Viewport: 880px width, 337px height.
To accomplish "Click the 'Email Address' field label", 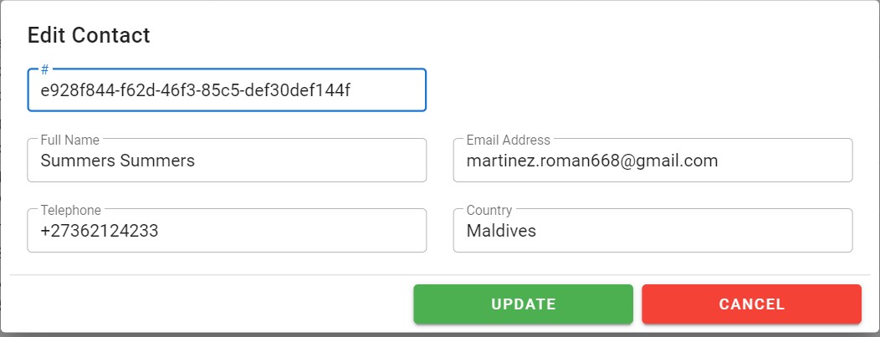I will coord(508,140).
